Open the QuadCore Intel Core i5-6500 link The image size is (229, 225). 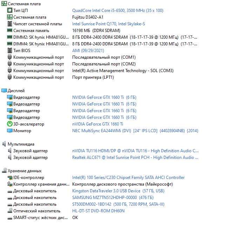click(x=118, y=11)
